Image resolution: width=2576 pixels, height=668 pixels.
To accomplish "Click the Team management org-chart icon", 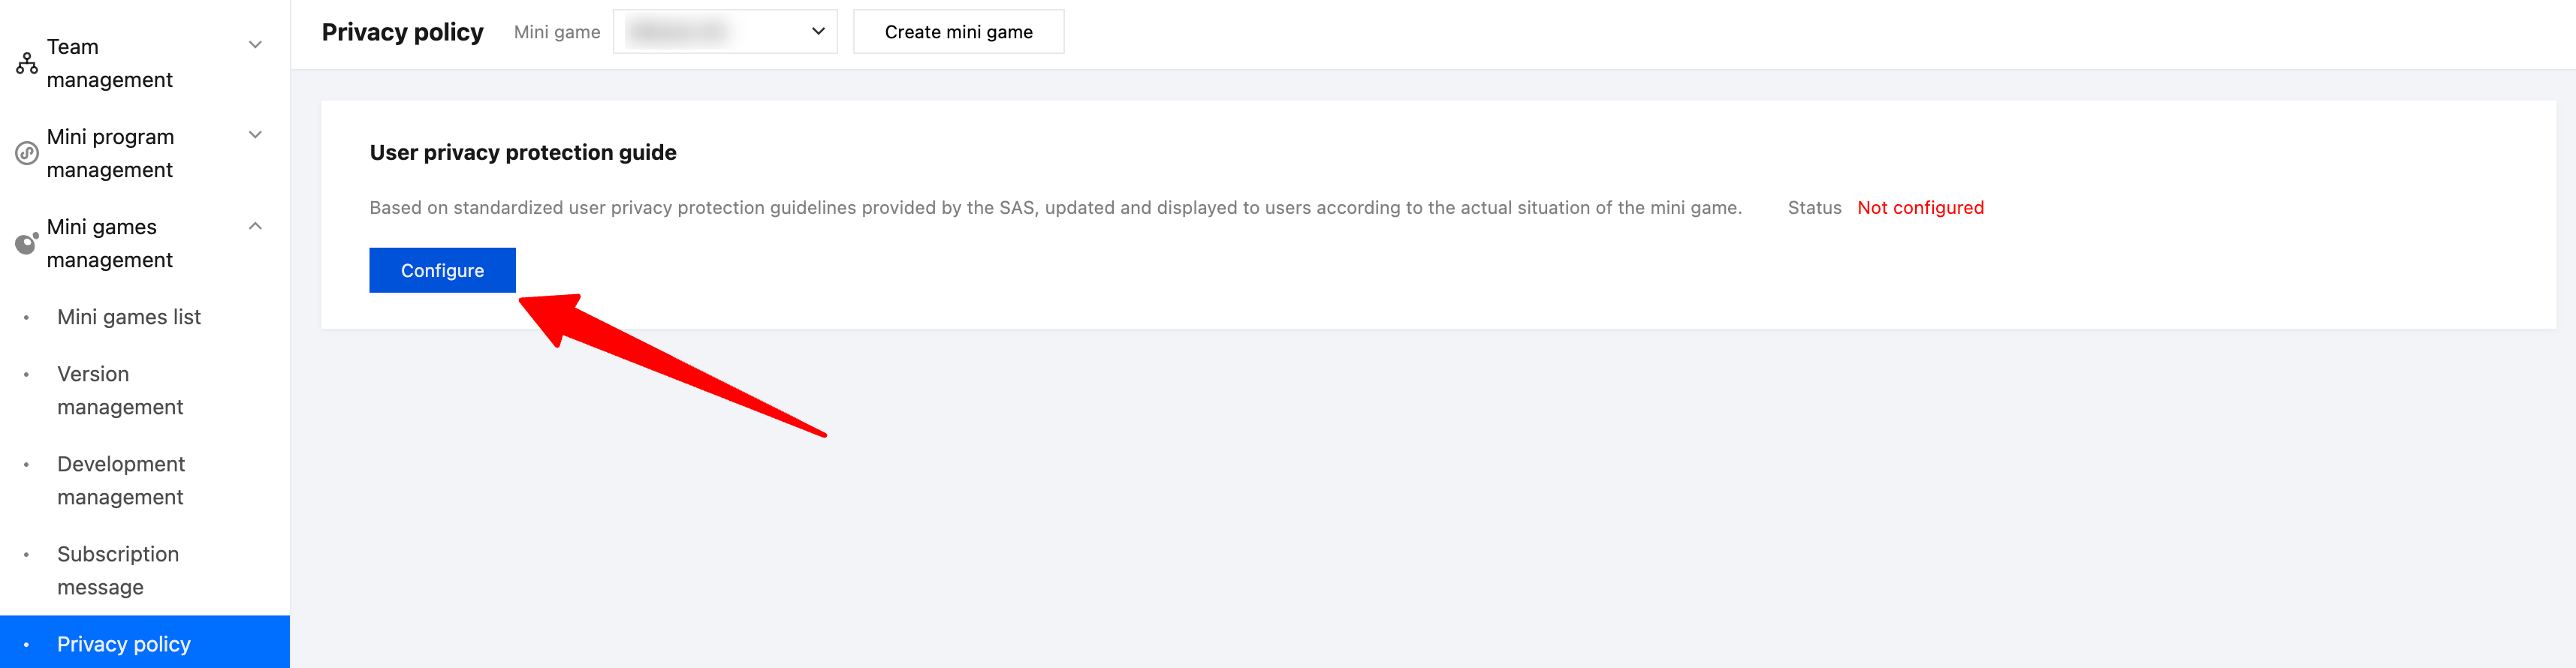I will click(27, 64).
